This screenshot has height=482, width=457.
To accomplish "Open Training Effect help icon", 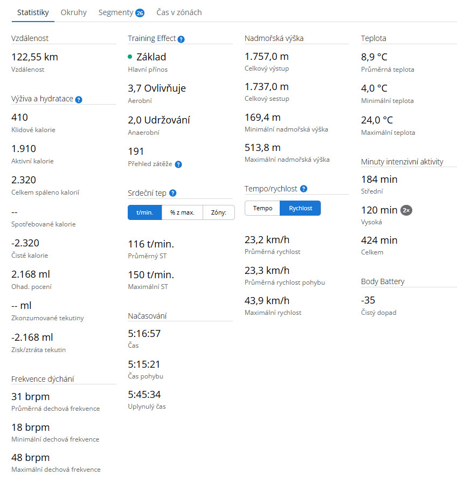I will [x=181, y=39].
